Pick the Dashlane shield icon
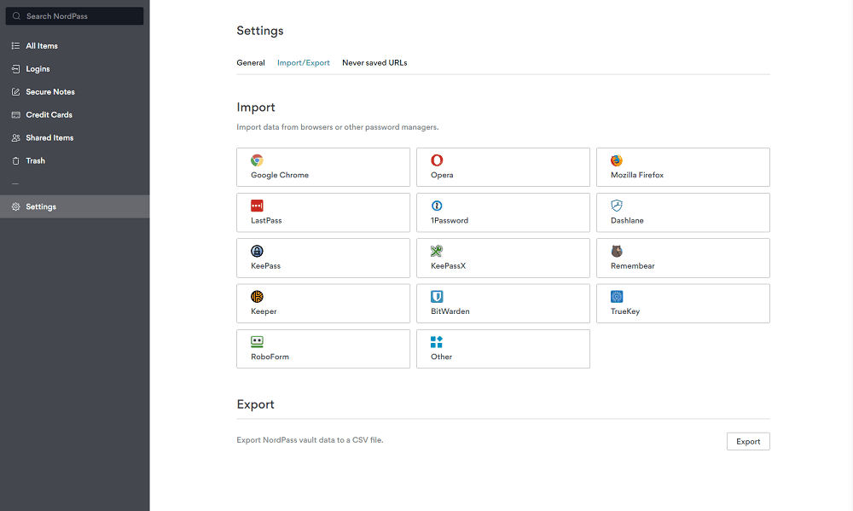Image resolution: width=853 pixels, height=511 pixels. [617, 206]
